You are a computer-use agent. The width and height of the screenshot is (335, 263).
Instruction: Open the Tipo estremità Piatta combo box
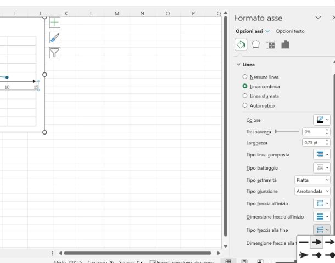tap(312, 180)
